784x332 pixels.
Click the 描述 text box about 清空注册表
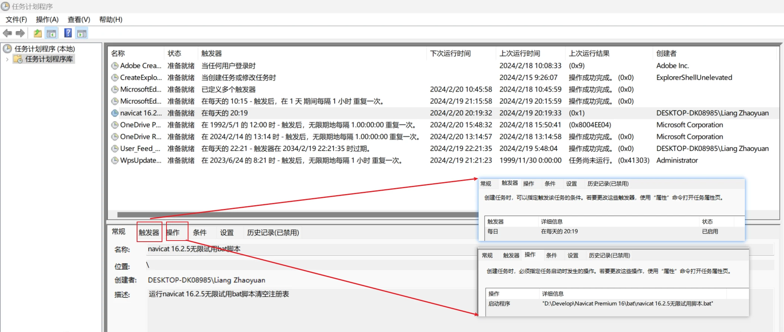point(460,310)
